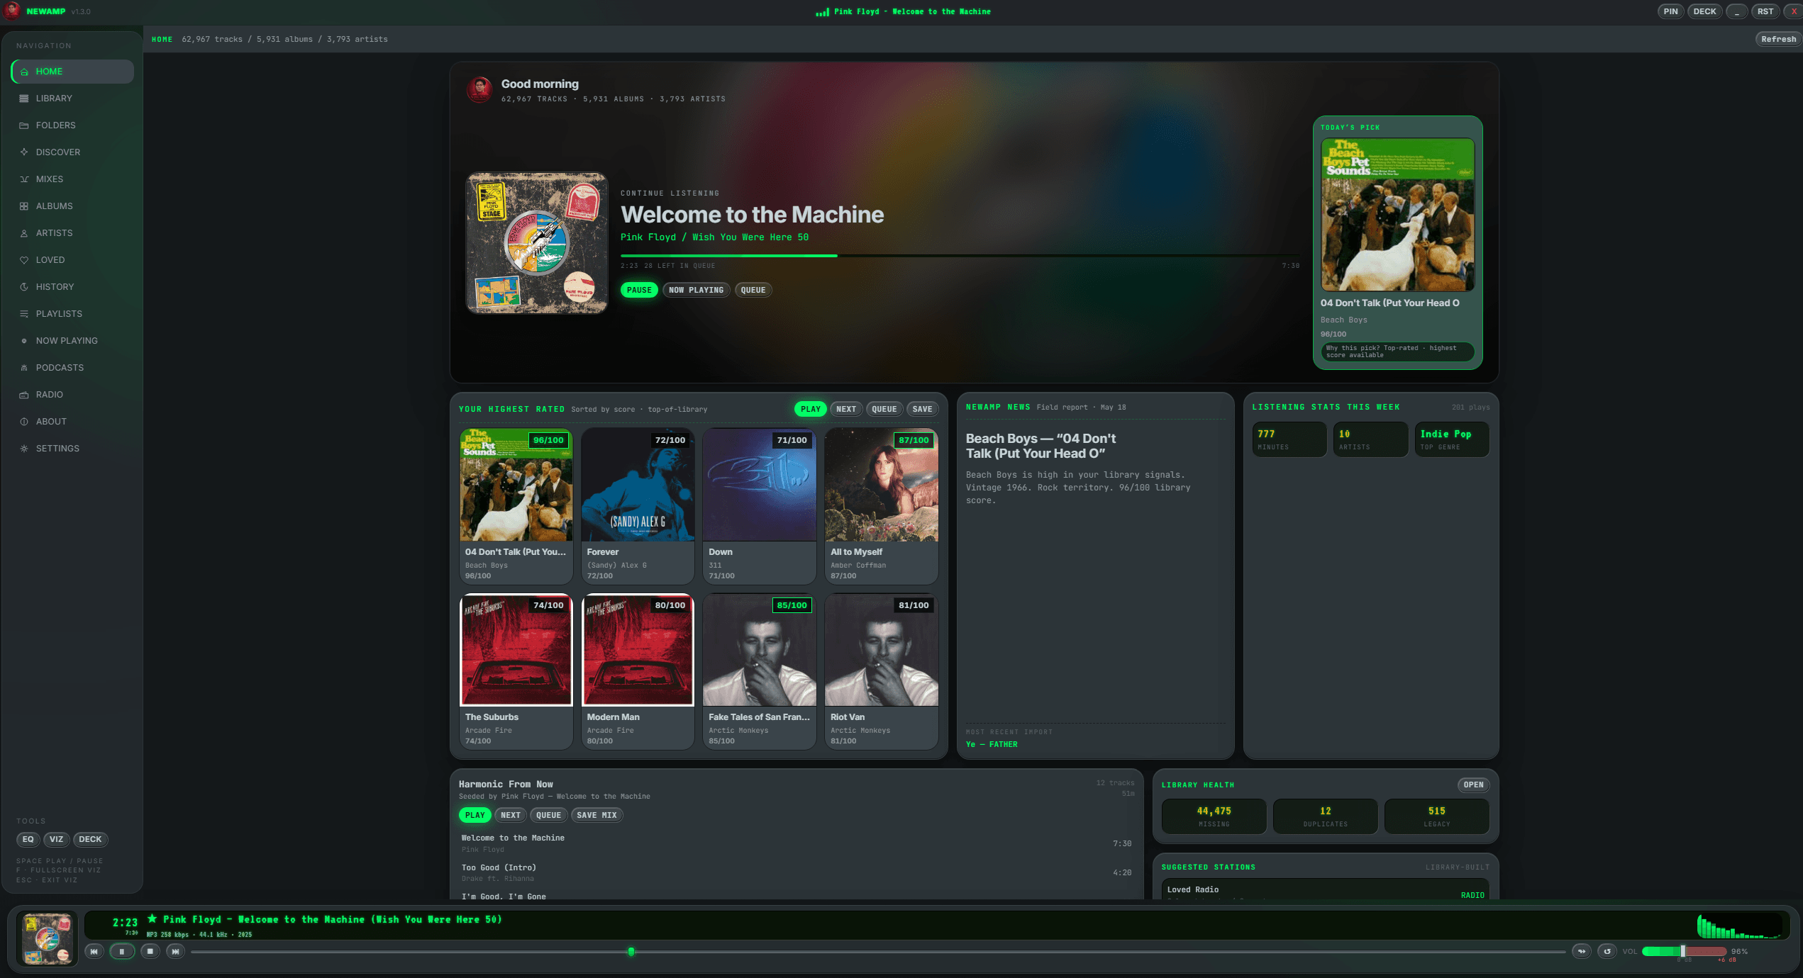Open the Library page
This screenshot has width=1803, height=978.
[72, 99]
